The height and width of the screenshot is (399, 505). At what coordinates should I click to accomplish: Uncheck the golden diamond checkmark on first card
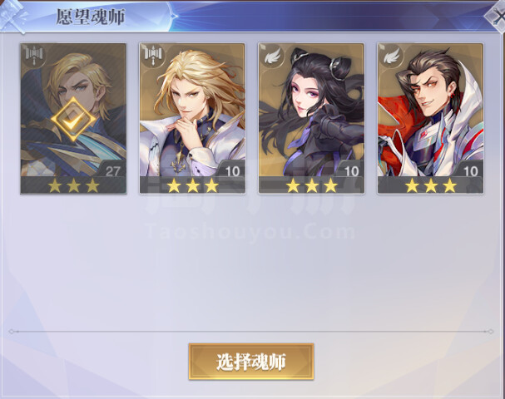[73, 120]
